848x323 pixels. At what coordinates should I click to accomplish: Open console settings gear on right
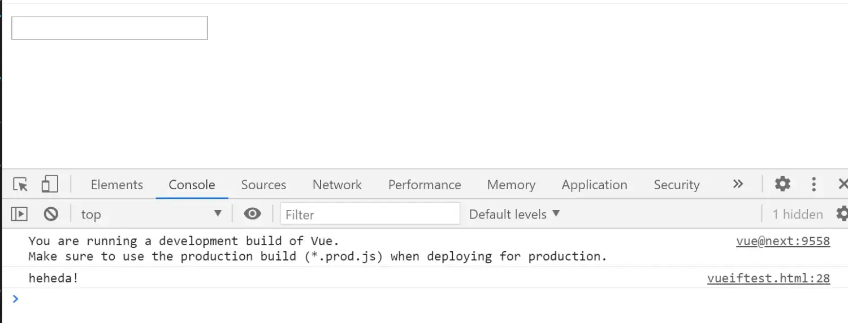(842, 214)
